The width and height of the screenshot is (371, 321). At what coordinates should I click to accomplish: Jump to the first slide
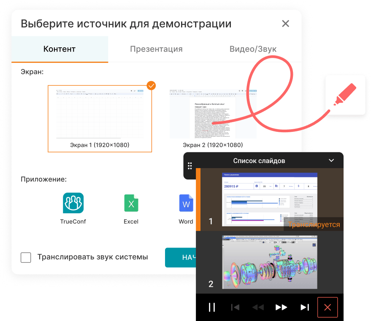tap(235, 307)
